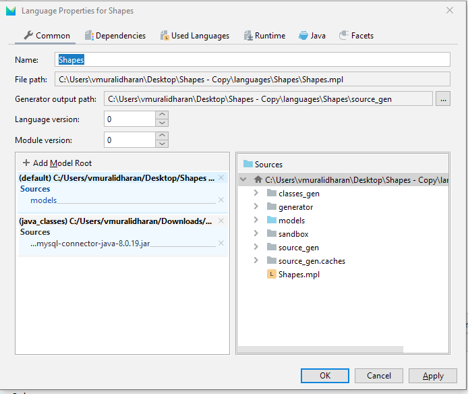This screenshot has height=394, width=468.
Task: Increase the Language version value
Action: [x=162, y=115]
